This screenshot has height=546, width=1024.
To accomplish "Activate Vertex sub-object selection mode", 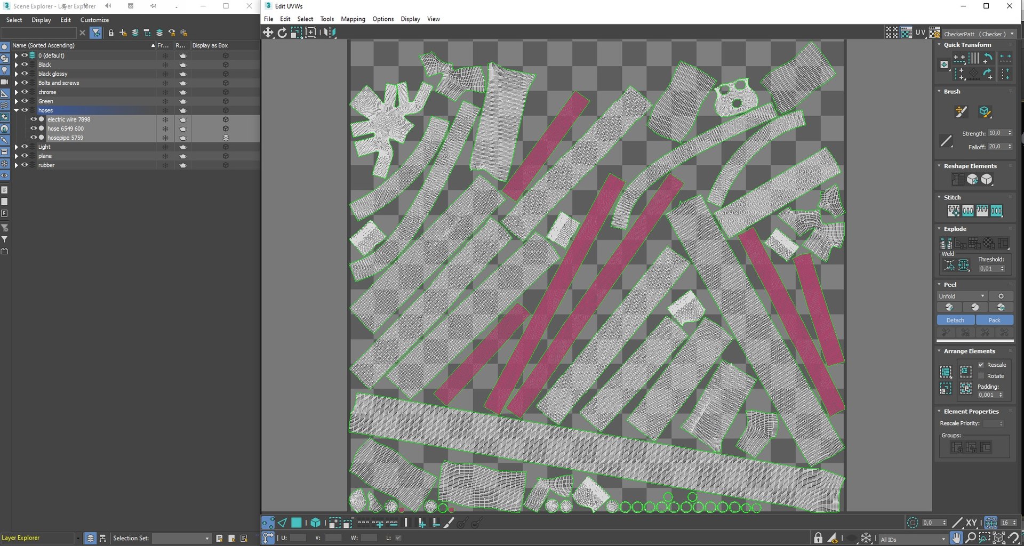I will (x=268, y=523).
